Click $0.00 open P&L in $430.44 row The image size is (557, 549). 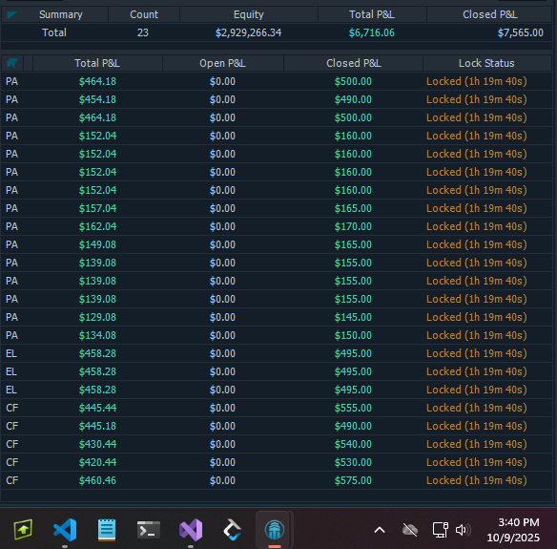point(222,444)
